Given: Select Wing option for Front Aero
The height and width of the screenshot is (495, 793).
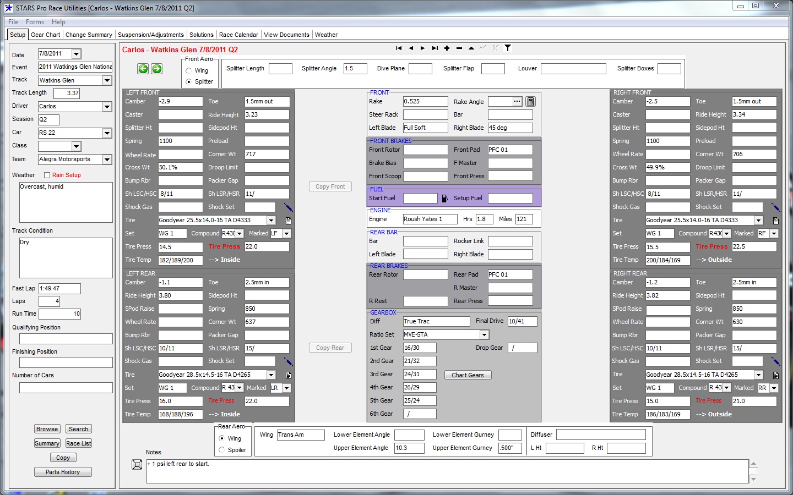Looking at the screenshot, I should (189, 71).
